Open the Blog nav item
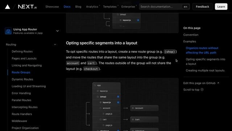This screenshot has width=232, height=131. tap(78, 7)
